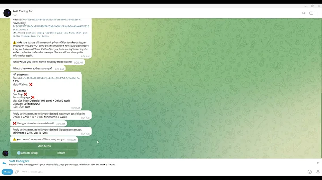Start voice recording with the microphone icon
The image size is (322, 180).
[x=318, y=172]
